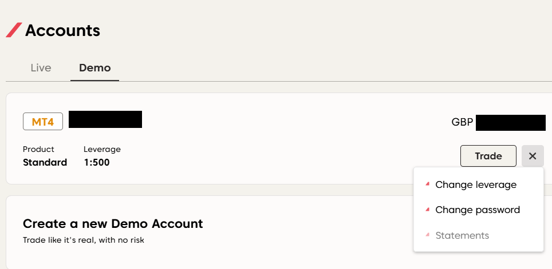The height and width of the screenshot is (269, 552).
Task: Click the Standard product value
Action: (45, 162)
